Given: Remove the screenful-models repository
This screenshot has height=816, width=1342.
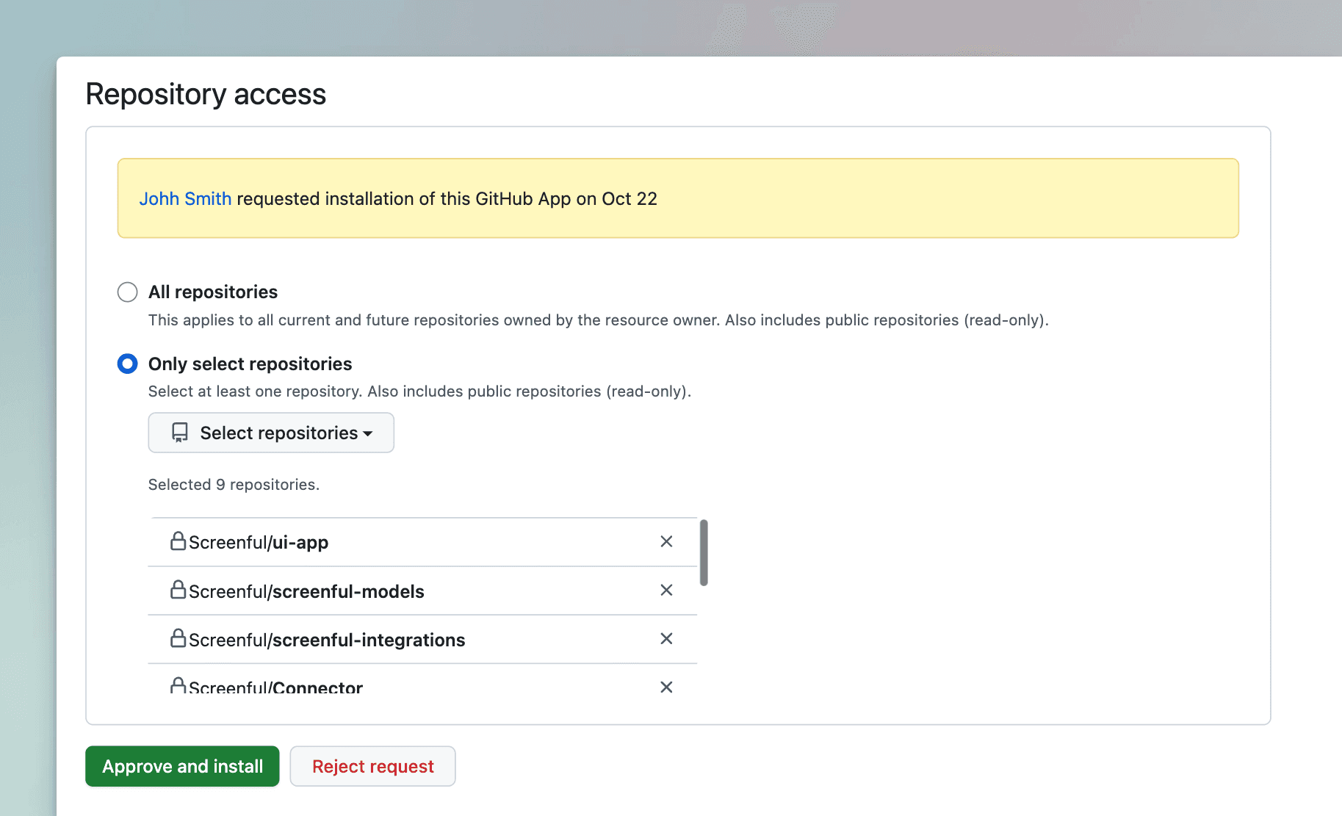Looking at the screenshot, I should [x=666, y=591].
